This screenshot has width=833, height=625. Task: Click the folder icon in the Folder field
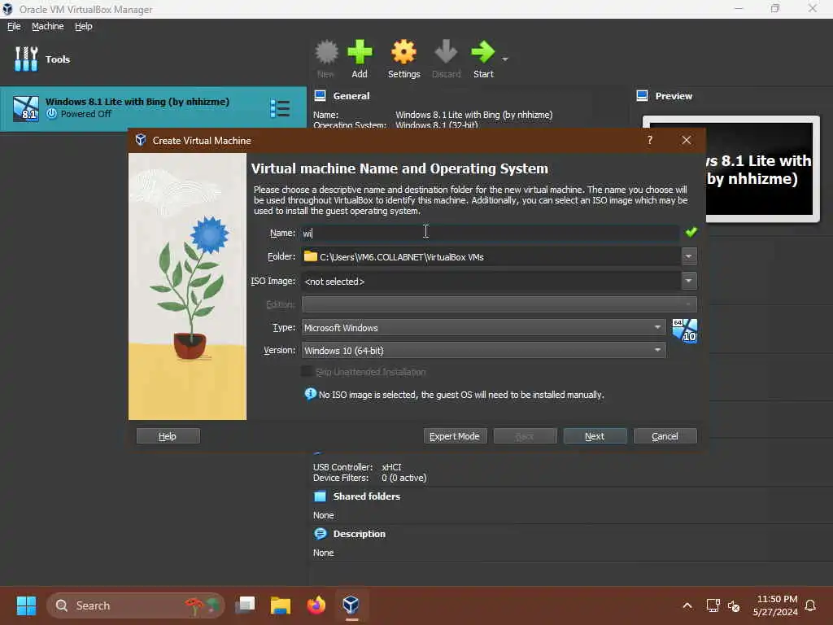310,256
